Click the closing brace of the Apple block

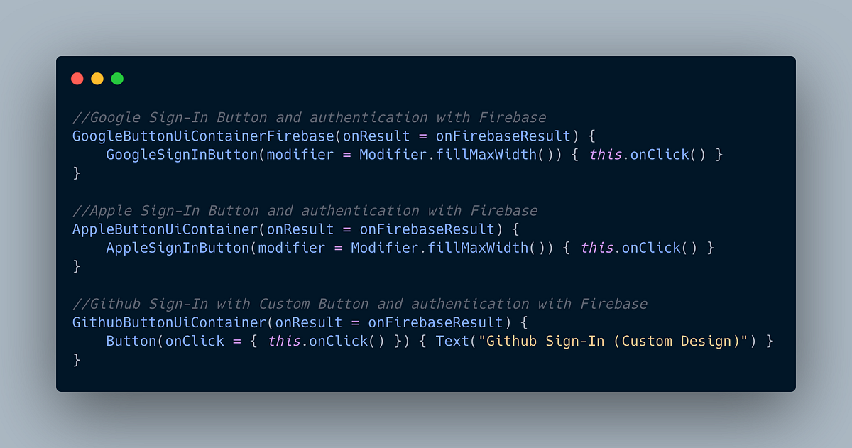(x=77, y=266)
